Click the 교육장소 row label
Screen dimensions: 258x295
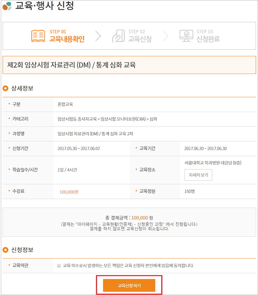147,170
